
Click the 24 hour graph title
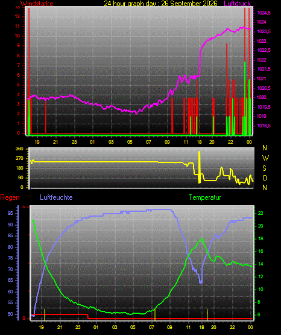(160, 4)
